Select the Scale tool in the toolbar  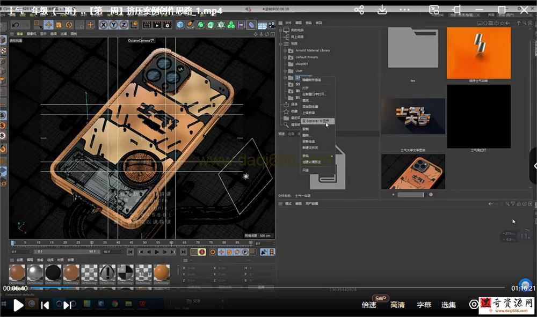click(59, 25)
